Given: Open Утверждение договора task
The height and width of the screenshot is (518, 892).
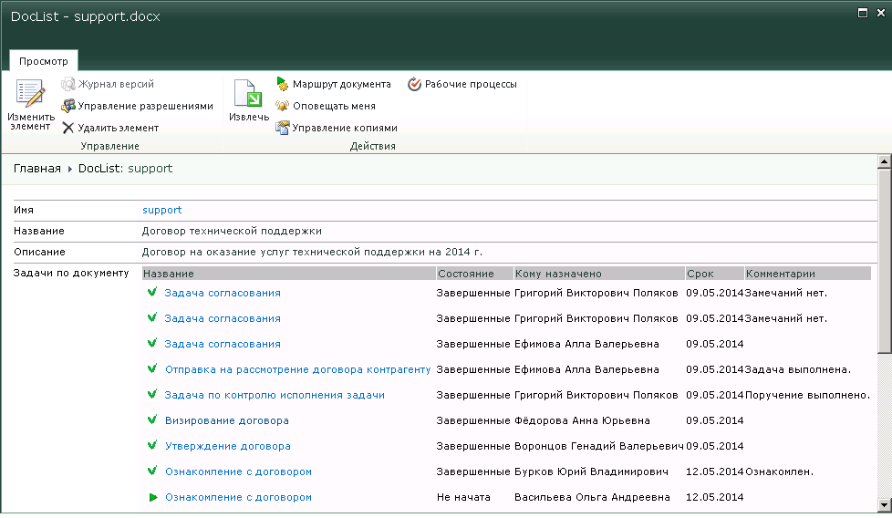Looking at the screenshot, I should point(227,446).
